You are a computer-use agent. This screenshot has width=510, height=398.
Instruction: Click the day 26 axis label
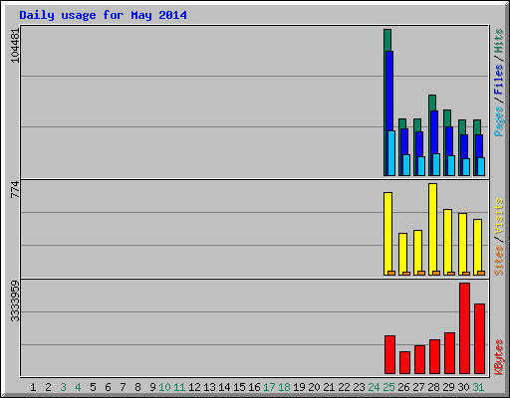point(403,387)
